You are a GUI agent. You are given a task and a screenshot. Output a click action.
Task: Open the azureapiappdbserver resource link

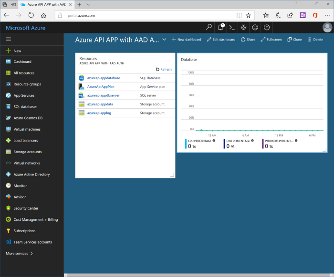104,95
